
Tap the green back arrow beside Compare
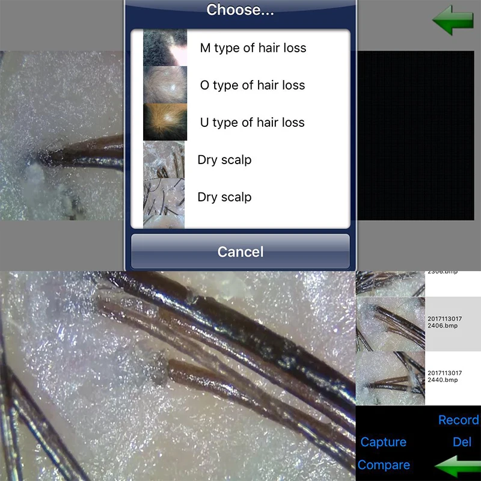coord(458,467)
